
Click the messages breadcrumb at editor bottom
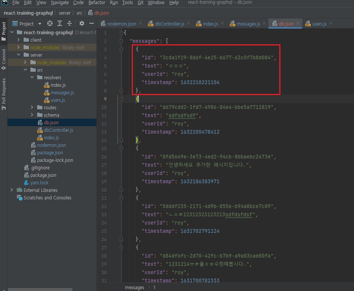[134, 288]
